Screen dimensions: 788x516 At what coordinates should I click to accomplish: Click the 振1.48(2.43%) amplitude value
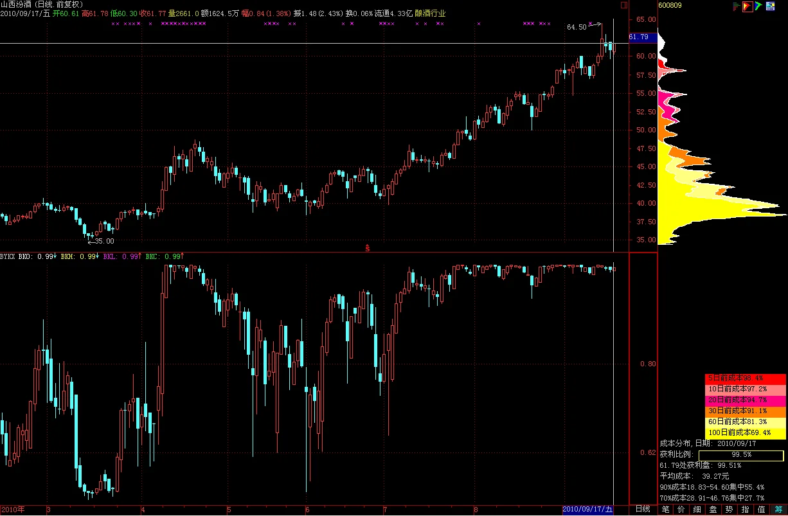pyautogui.click(x=318, y=13)
